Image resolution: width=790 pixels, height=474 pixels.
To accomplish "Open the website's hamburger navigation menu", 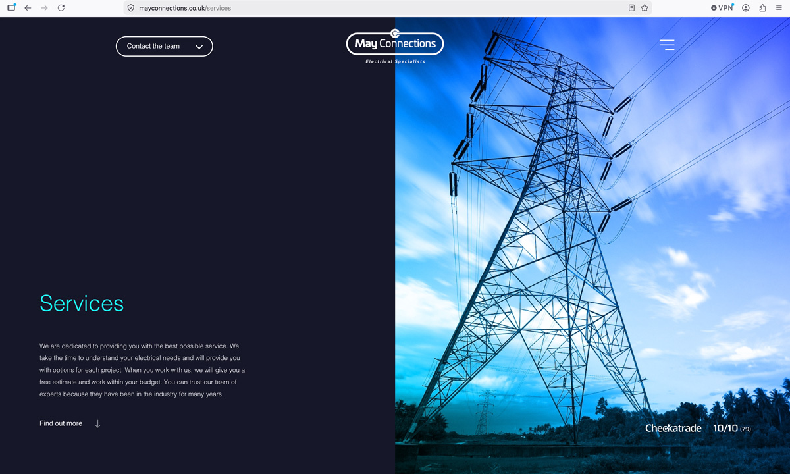I will pyautogui.click(x=667, y=45).
